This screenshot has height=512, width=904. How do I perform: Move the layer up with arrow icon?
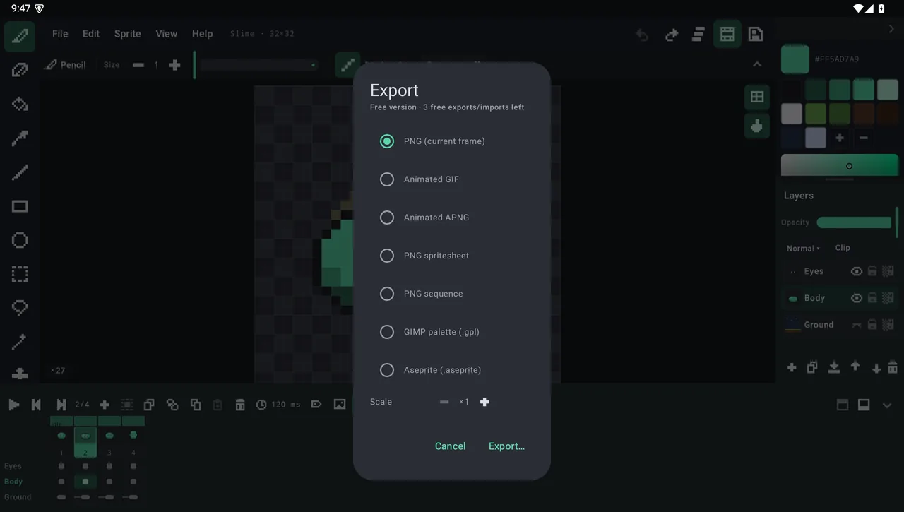855,367
